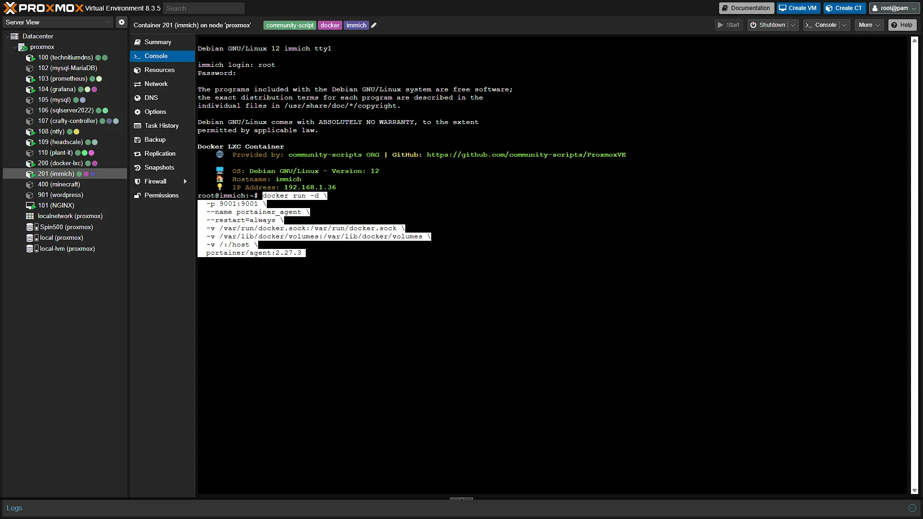Screen dimensions: 923x519
Task: Select local-lvm (proxmox) storage
Action: pyautogui.click(x=65, y=248)
